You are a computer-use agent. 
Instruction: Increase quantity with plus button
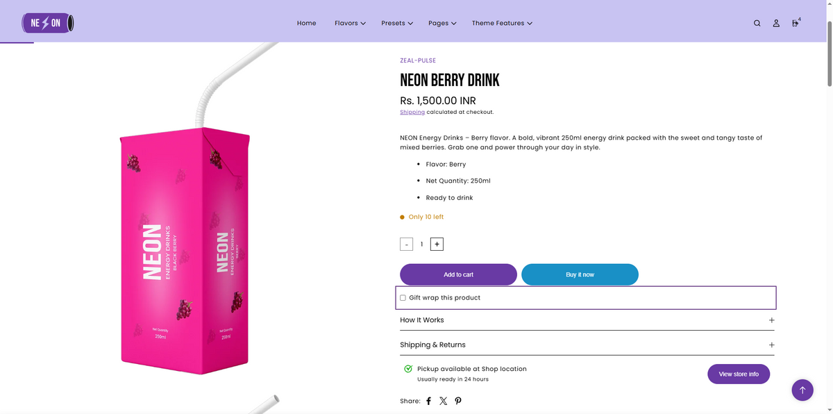tap(437, 244)
